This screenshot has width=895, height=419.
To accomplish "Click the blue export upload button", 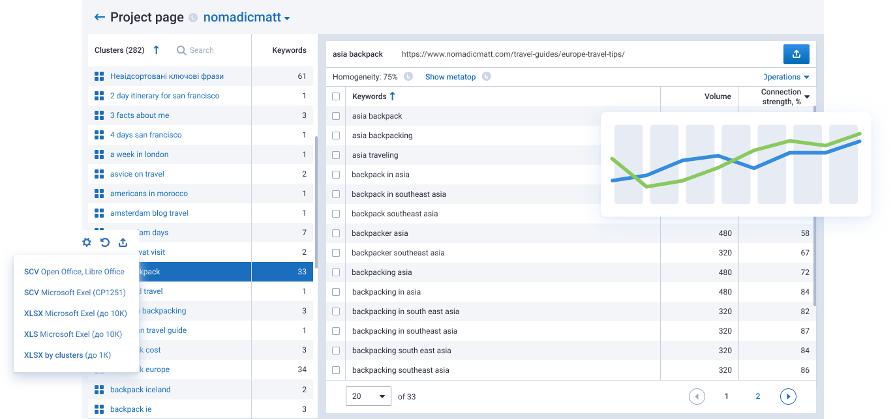I will click(796, 54).
